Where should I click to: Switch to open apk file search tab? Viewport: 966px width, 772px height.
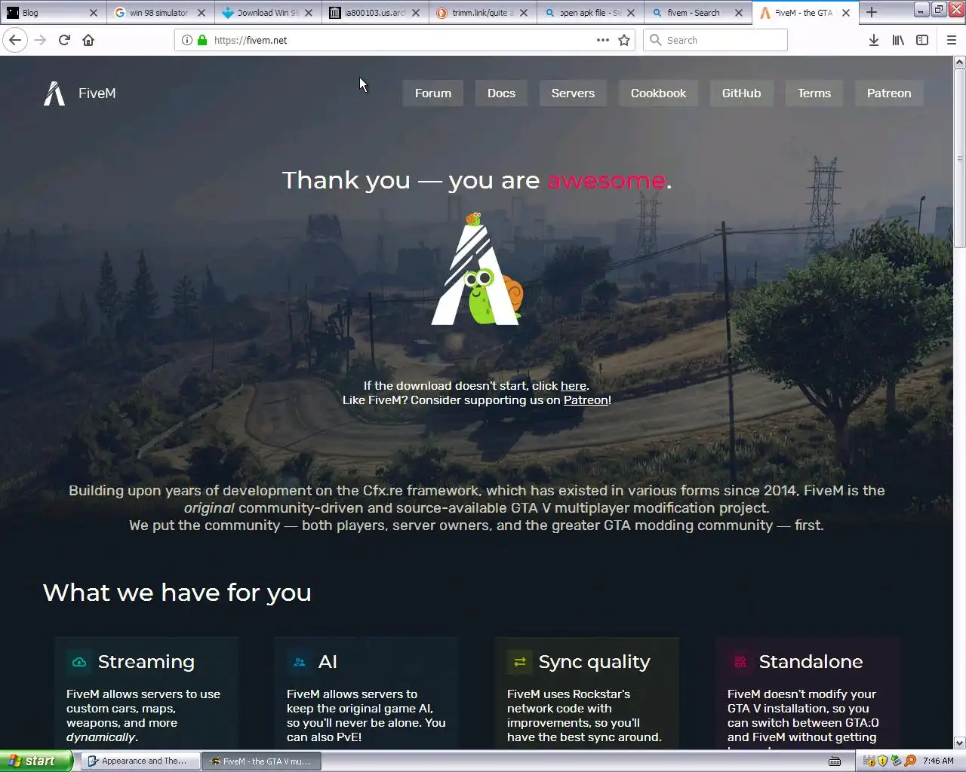click(591, 13)
